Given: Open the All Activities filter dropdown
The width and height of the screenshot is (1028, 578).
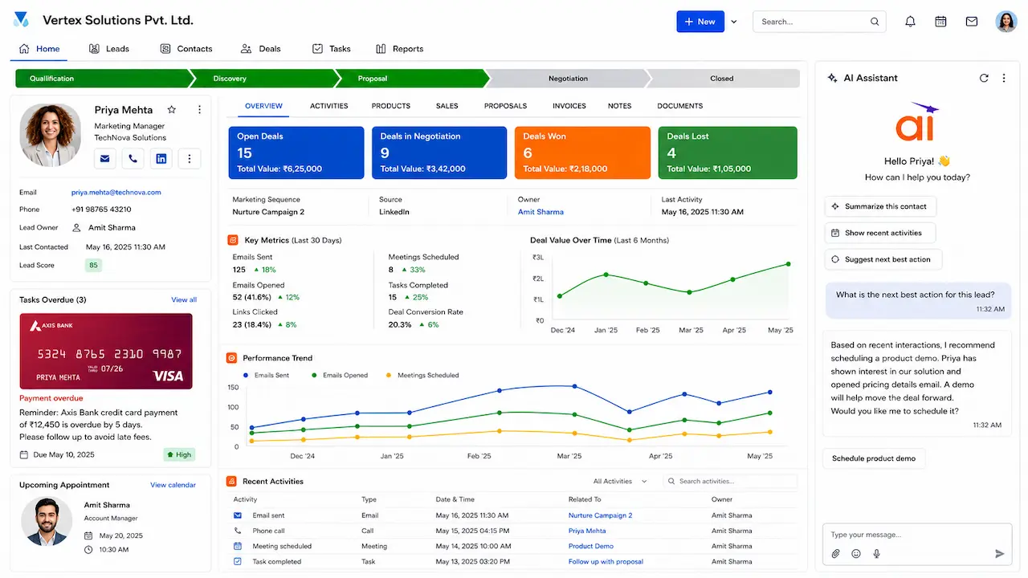Looking at the screenshot, I should click(620, 481).
